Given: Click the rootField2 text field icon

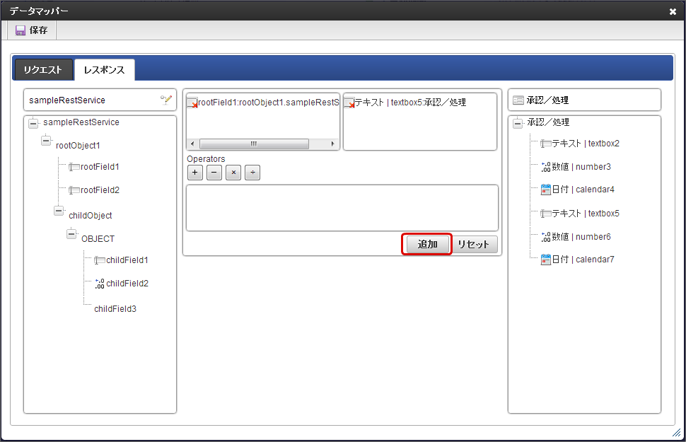Looking at the screenshot, I should click(74, 190).
